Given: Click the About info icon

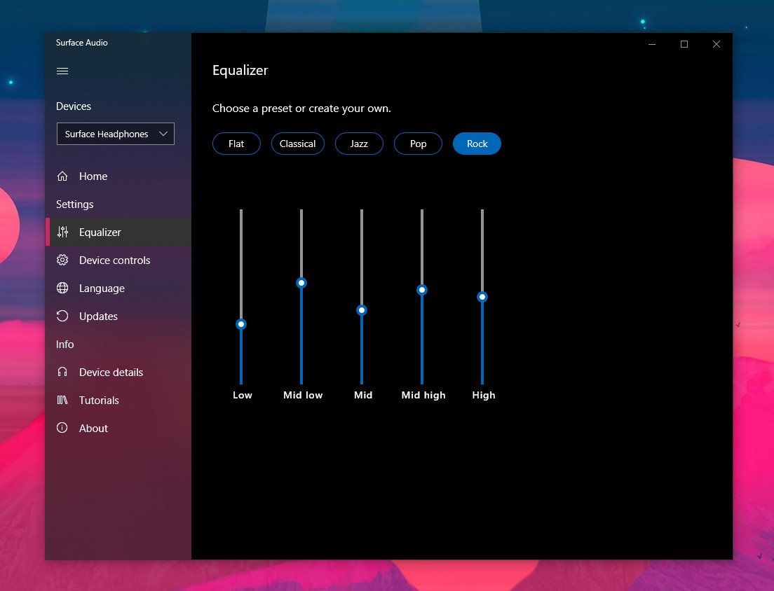Looking at the screenshot, I should point(62,428).
